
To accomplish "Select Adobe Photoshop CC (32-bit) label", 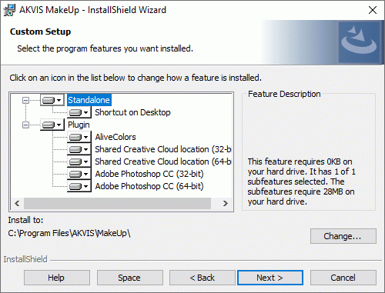I will click(149, 174).
